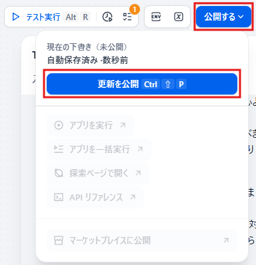Expand the 公開する dropdown button

point(223,17)
